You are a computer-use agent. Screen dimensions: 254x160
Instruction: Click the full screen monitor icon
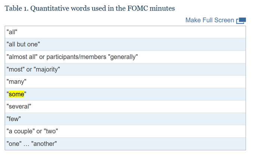(241, 20)
